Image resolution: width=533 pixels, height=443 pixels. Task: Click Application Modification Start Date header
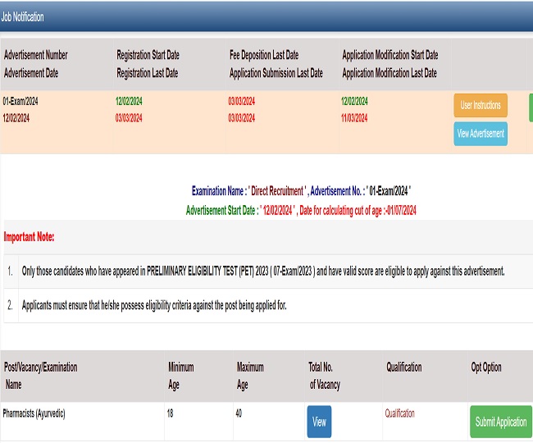[x=389, y=55]
